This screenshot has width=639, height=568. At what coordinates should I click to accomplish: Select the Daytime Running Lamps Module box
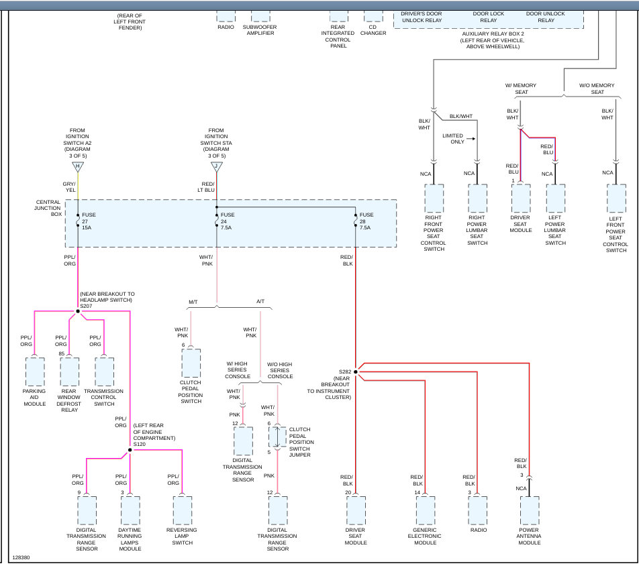tap(130, 510)
